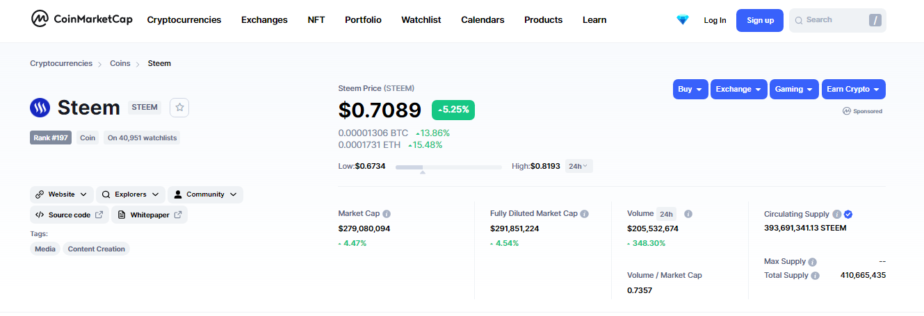This screenshot has height=316, width=924.
Task: Click the Coin type badge
Action: (x=88, y=138)
